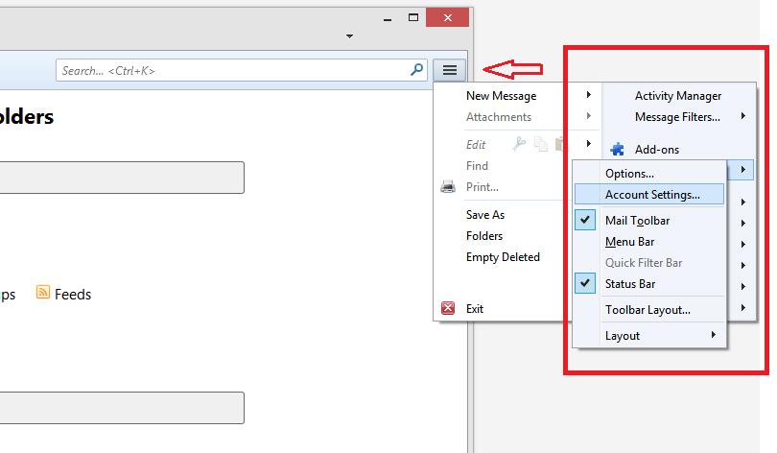Click the Copy icon in Edit row
Screen dimensions: 777x453
pos(541,144)
